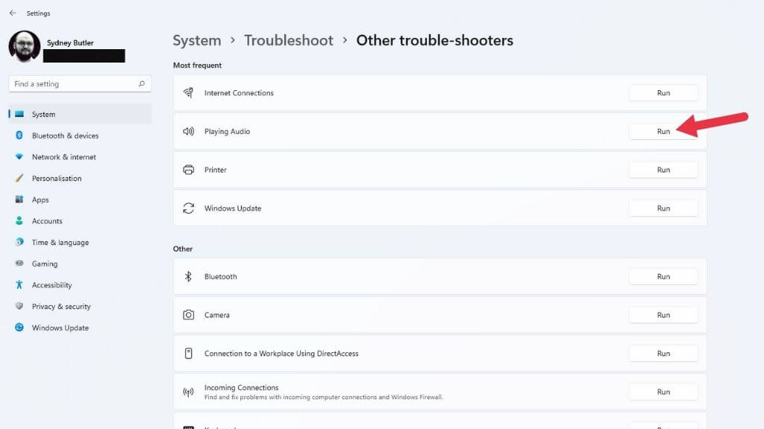Click the Network & internet wifi icon
Screen dimensions: 764x429
point(19,157)
